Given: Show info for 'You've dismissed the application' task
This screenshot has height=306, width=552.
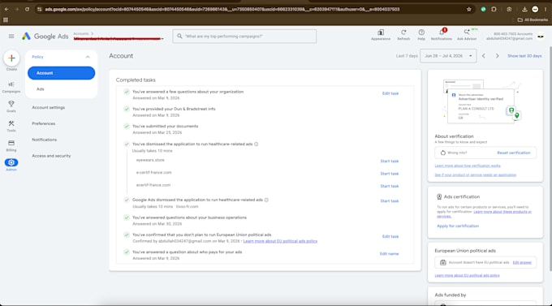Looking at the screenshot, I should (x=257, y=144).
